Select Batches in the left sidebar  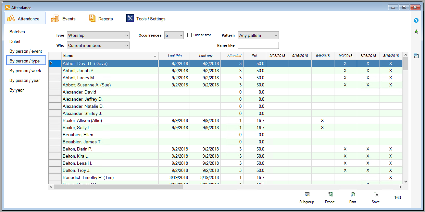[x=17, y=32]
